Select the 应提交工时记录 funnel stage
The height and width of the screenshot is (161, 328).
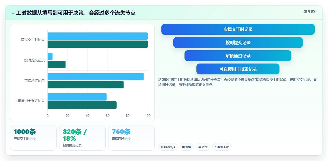(x=238, y=29)
